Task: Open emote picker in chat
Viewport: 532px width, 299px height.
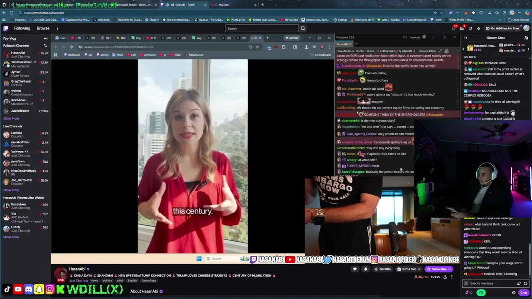Action: [x=525, y=283]
